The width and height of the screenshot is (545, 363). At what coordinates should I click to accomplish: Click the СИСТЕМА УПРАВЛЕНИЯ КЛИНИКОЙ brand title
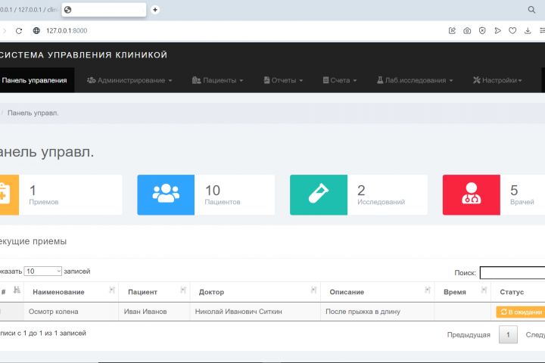83,55
